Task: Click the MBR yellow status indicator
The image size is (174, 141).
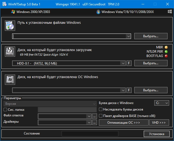Action: [x=166, y=47]
